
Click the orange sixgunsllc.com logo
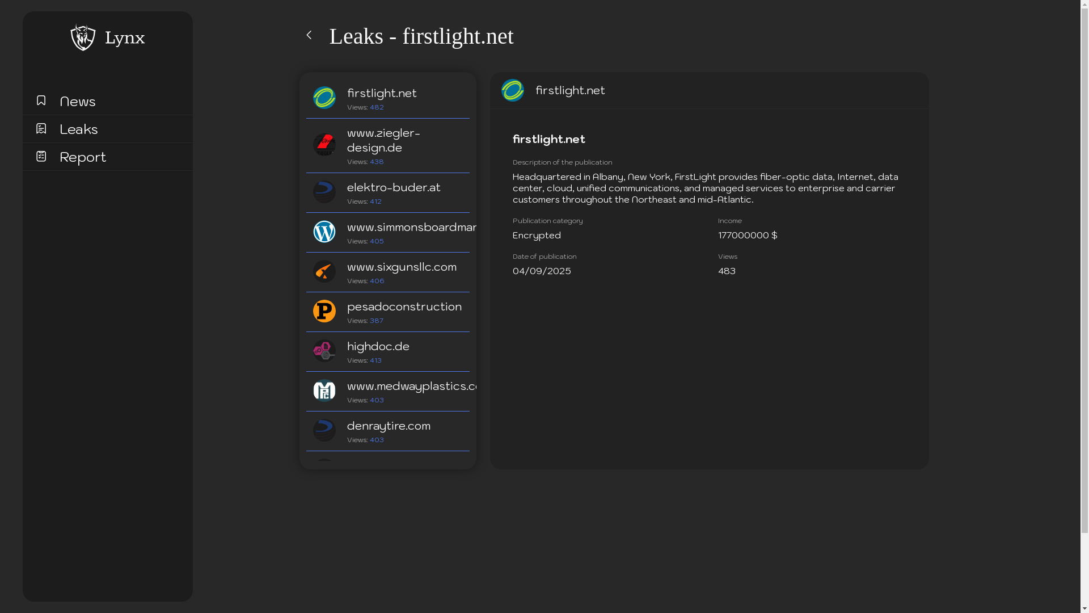pyautogui.click(x=324, y=271)
